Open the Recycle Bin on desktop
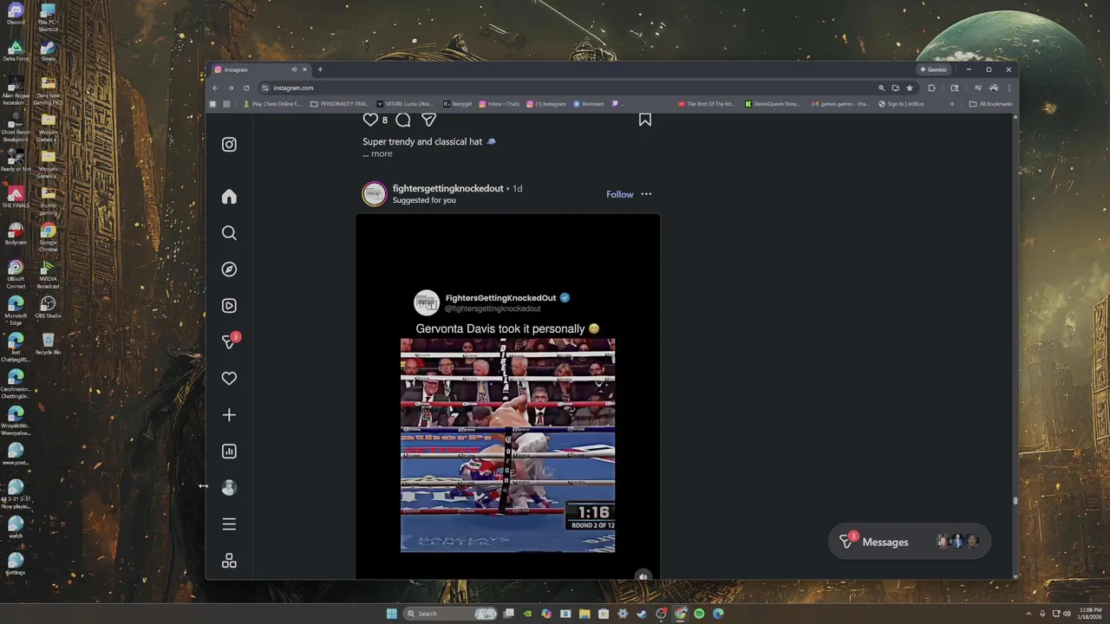The width and height of the screenshot is (1110, 624). pyautogui.click(x=48, y=344)
